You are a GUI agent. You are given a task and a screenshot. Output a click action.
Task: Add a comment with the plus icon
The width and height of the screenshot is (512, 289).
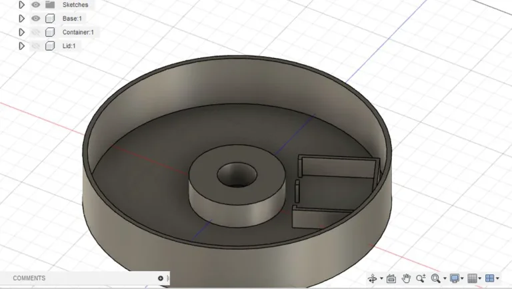161,278
